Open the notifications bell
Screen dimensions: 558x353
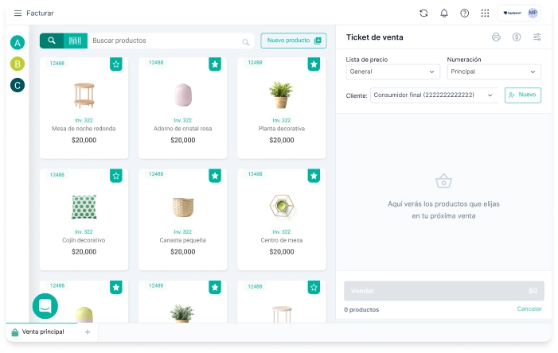click(444, 14)
